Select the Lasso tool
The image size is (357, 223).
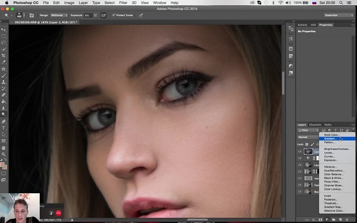pos(4,43)
